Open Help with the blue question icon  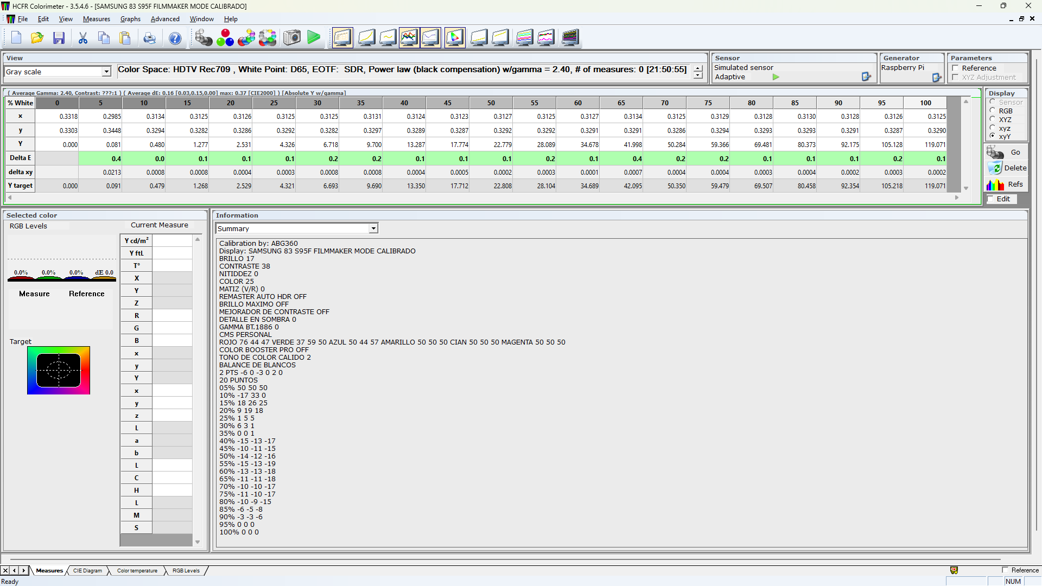[175, 38]
